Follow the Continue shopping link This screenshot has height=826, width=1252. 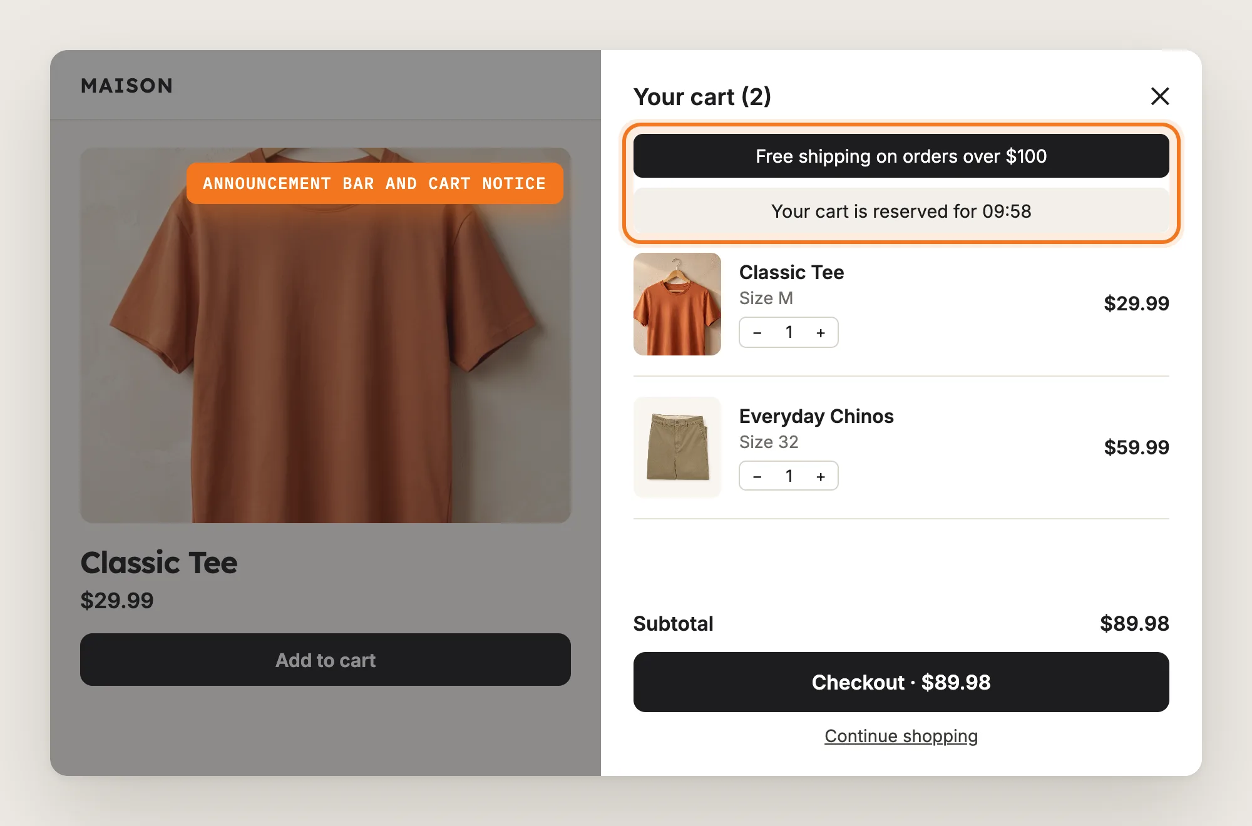(901, 736)
